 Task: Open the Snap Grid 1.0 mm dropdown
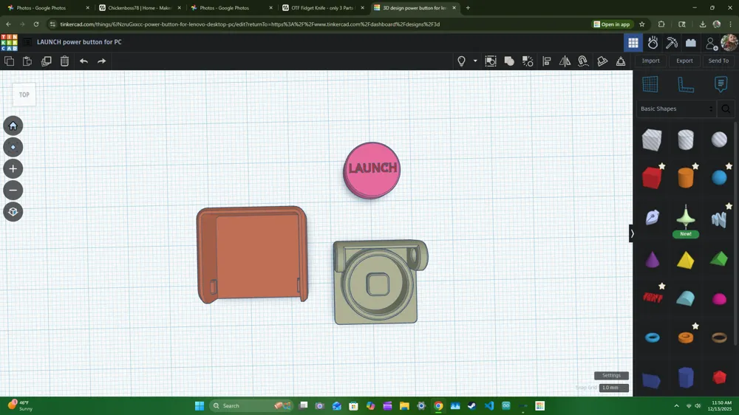point(613,388)
